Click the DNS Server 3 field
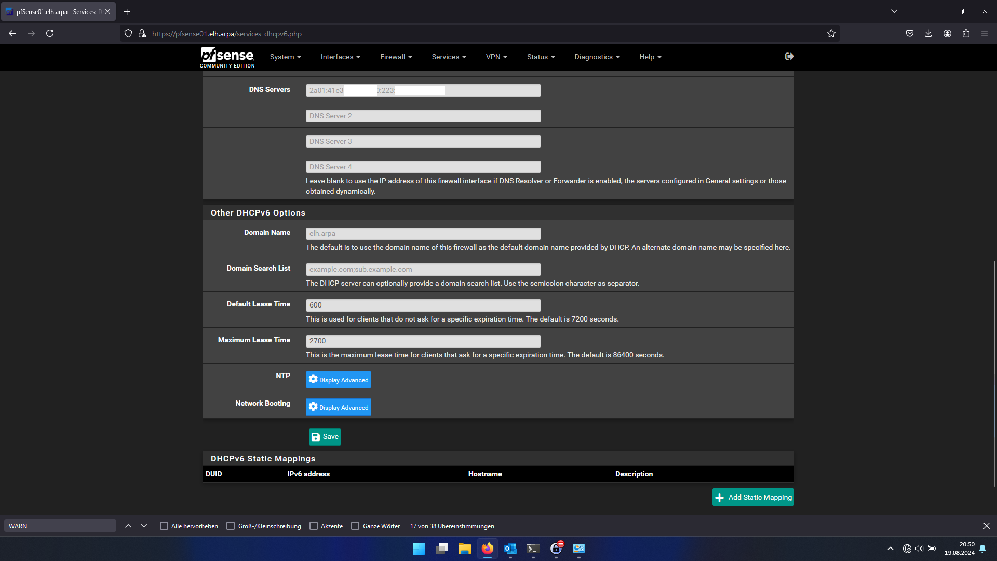The image size is (997, 561). point(423,141)
